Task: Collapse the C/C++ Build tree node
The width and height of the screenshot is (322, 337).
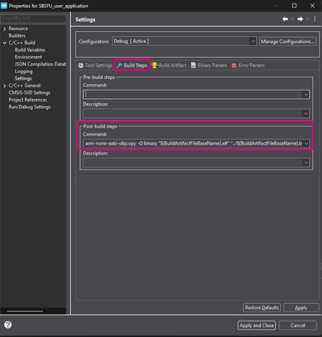Action: coord(4,43)
